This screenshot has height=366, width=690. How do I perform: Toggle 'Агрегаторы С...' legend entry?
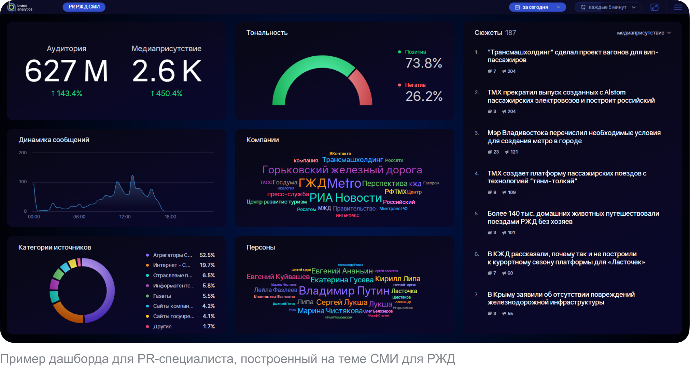(180, 255)
